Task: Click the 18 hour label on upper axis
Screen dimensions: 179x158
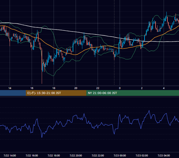Action: pyautogui.click(x=54, y=88)
